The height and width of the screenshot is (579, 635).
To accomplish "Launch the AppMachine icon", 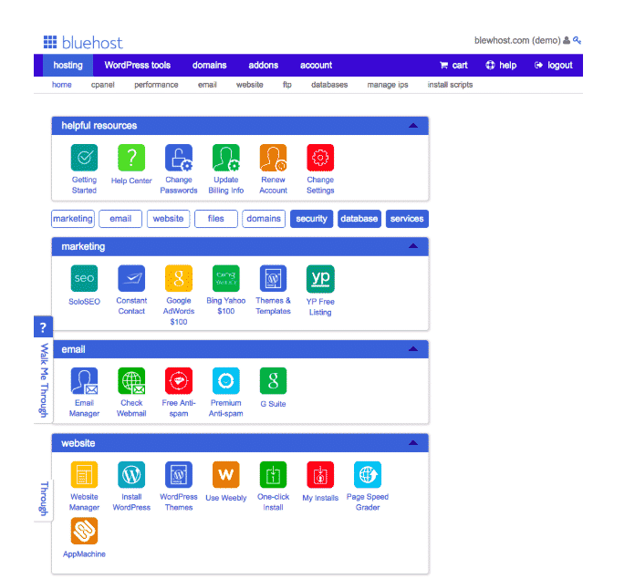I will [84, 532].
